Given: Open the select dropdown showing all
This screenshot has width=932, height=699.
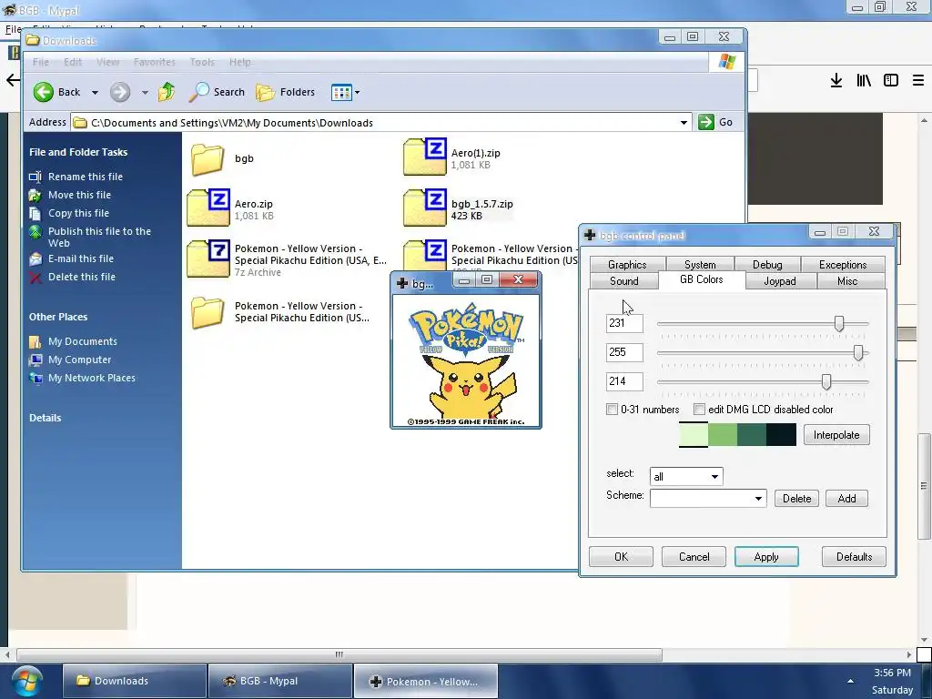Looking at the screenshot, I should click(x=686, y=477).
